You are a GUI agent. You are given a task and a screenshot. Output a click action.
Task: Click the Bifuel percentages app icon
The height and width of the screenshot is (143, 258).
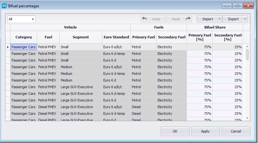(4, 6)
